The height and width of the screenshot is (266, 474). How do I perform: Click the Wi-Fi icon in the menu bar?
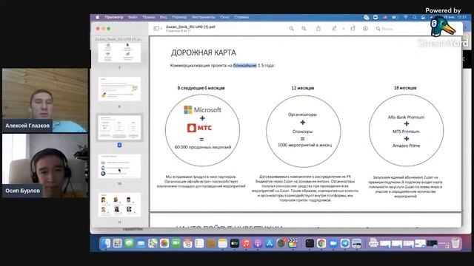click(406, 17)
